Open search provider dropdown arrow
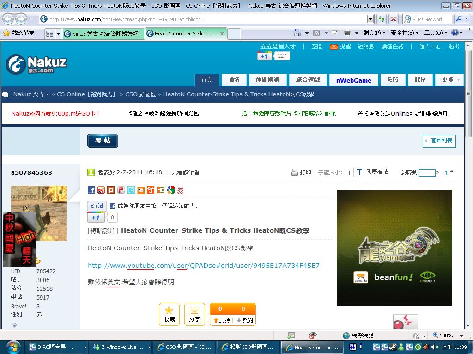Screen dimensions: 473x354 pyautogui.click(x=467, y=19)
